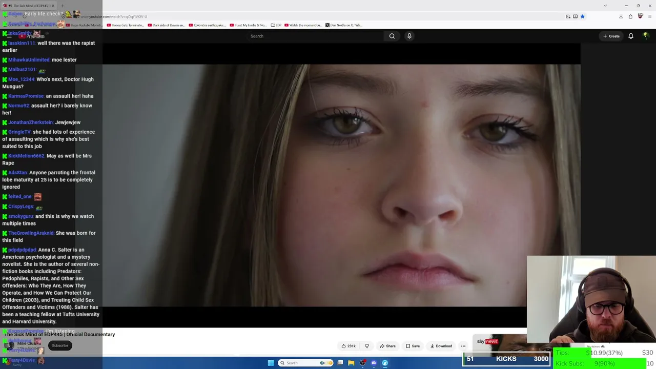This screenshot has width=656, height=369.
Task: Open Task View icon on taskbar
Action: pos(340,363)
